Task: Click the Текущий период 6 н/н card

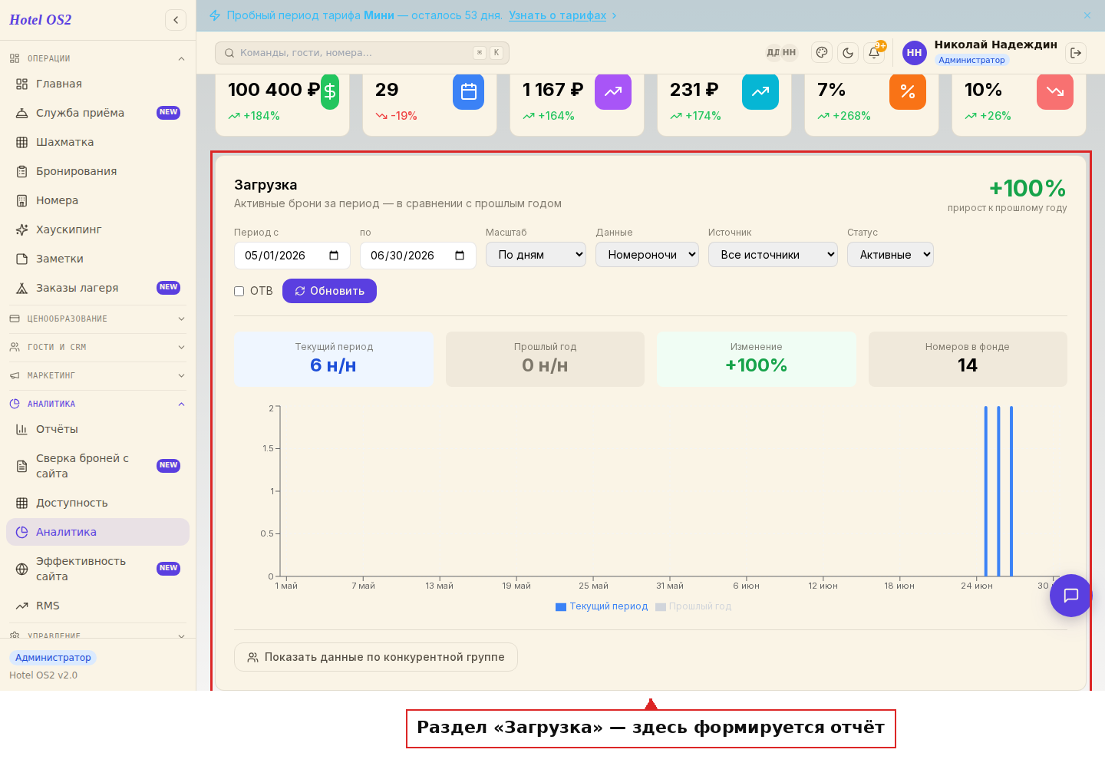Action: click(x=334, y=359)
